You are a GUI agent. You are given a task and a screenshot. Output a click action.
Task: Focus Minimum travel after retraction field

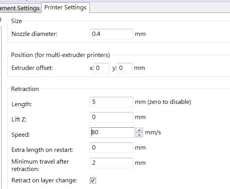click(x=112, y=163)
